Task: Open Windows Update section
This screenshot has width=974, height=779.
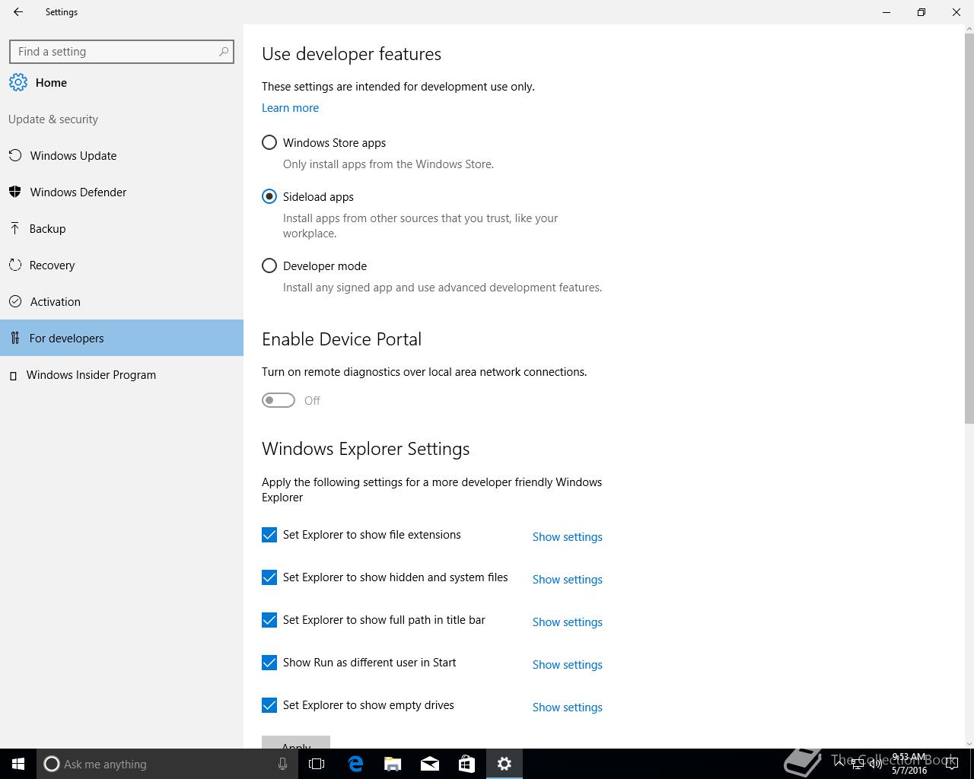Action: pos(122,155)
